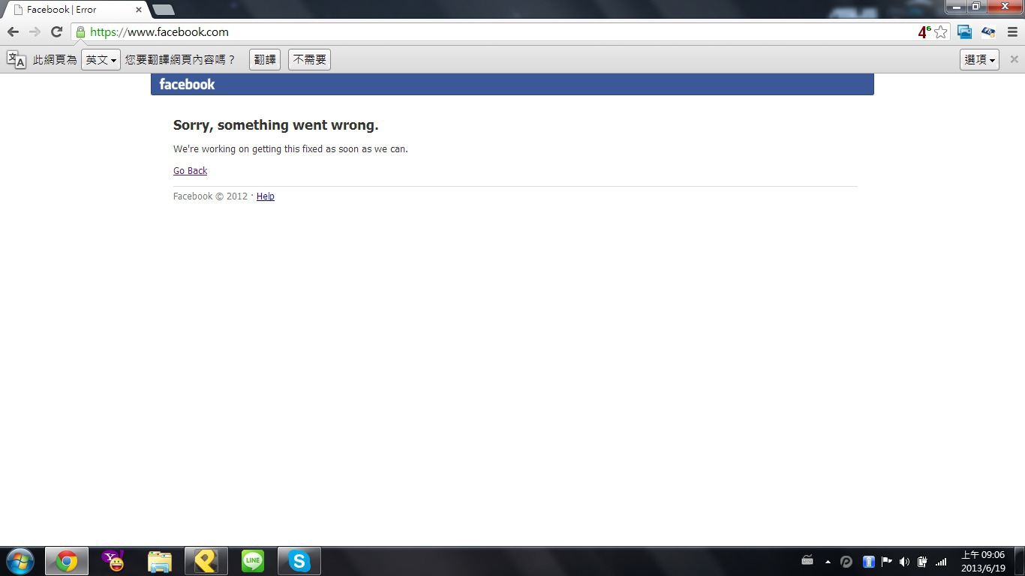Open the Windows Start menu

20,561
